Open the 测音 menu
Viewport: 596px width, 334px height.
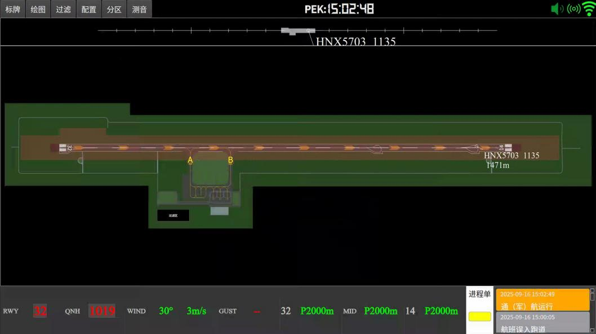click(140, 9)
